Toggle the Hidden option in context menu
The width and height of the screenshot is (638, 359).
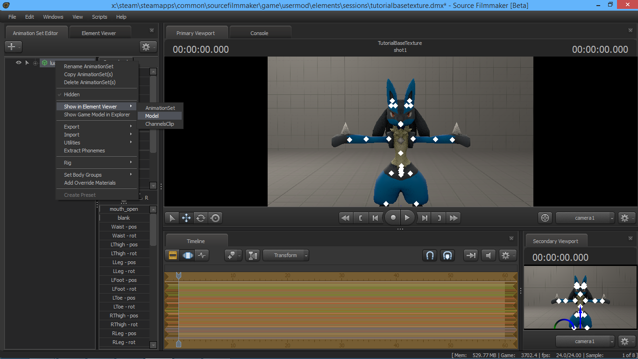pyautogui.click(x=72, y=94)
